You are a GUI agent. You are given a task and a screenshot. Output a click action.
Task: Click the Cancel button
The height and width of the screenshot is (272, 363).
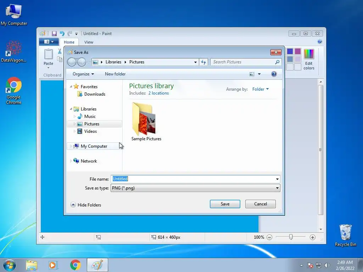coord(261,204)
